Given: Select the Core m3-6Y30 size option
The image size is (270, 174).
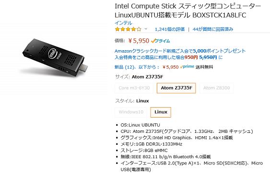Looking at the screenshot, I should pyautogui.click(x=134, y=88).
